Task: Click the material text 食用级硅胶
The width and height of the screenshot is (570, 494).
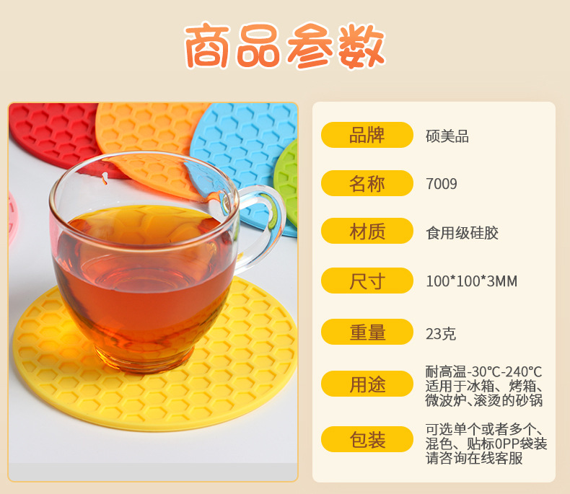Action: click(x=462, y=232)
